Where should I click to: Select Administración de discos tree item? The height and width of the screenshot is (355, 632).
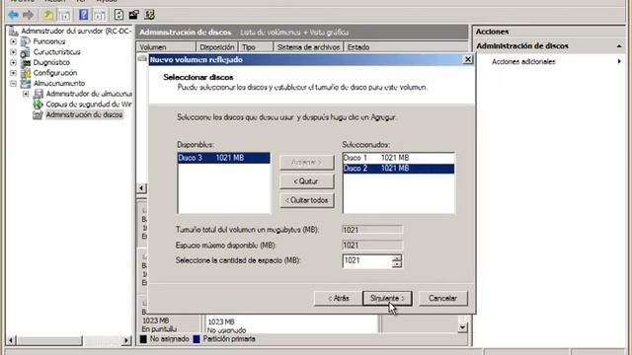[84, 114]
